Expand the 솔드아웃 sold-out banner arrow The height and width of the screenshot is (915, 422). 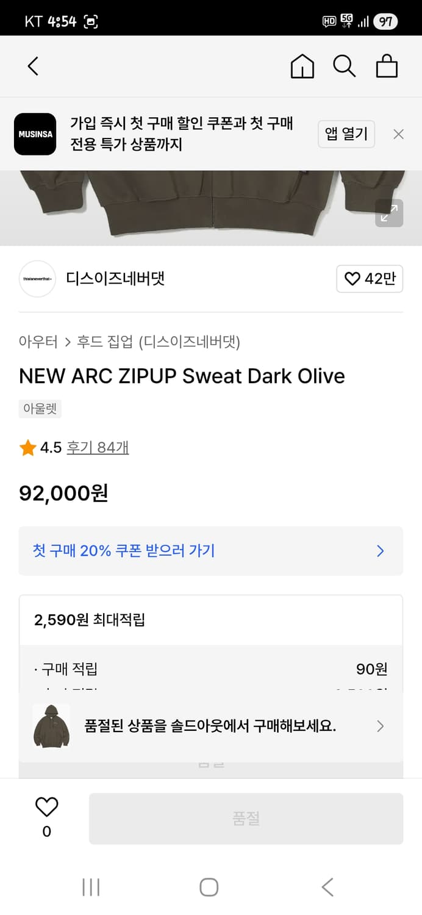pyautogui.click(x=380, y=726)
